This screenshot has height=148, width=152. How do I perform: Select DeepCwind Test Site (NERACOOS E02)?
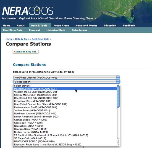pos(65,98)
